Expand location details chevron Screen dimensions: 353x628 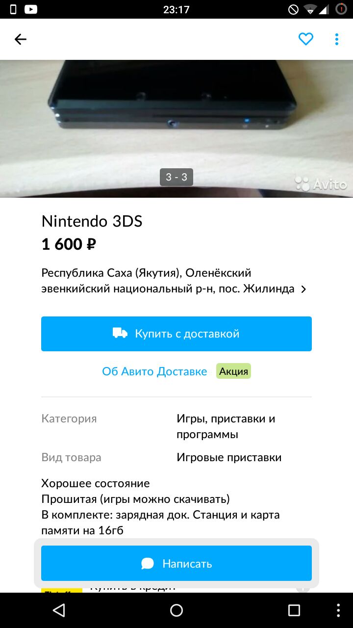point(303,289)
